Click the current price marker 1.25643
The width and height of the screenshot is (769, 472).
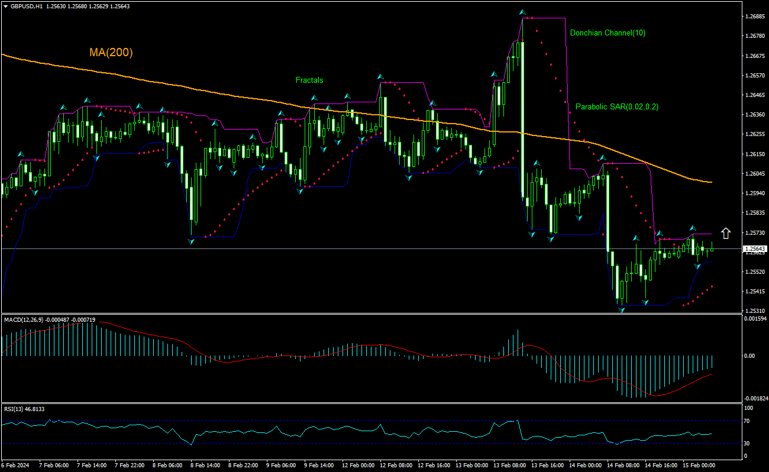[x=754, y=248]
